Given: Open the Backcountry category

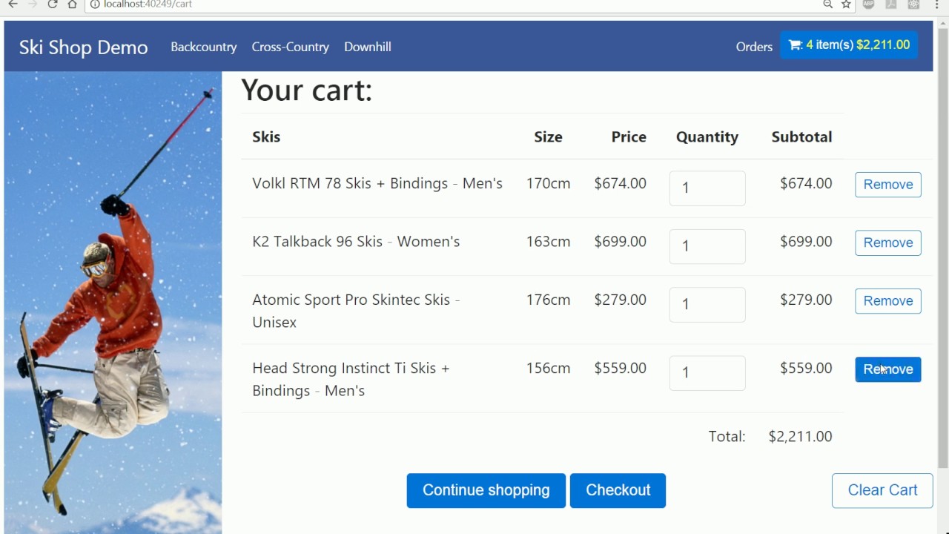Looking at the screenshot, I should tap(204, 47).
